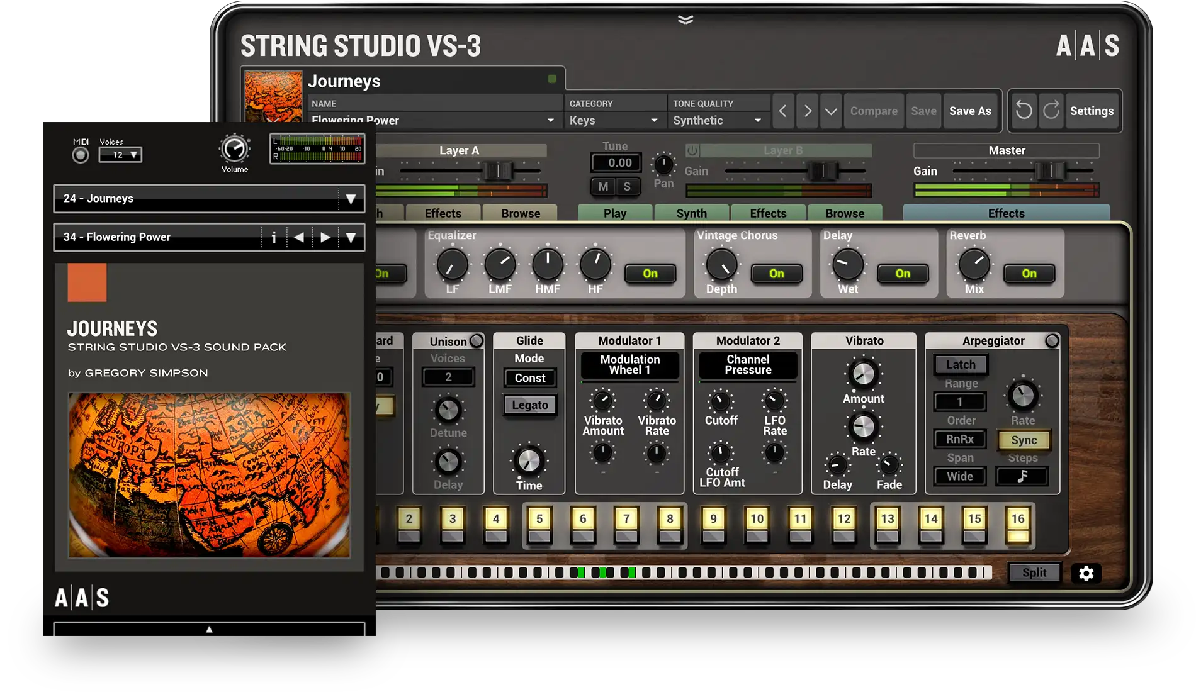Viewport: 1196px width, 692px height.
Task: Open keyboard settings gear icon
Action: 1086,573
